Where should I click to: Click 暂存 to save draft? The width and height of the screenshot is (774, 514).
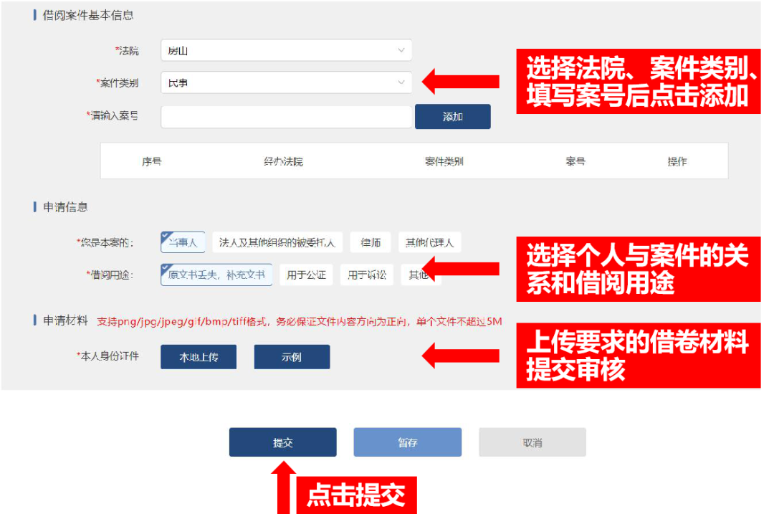(407, 442)
